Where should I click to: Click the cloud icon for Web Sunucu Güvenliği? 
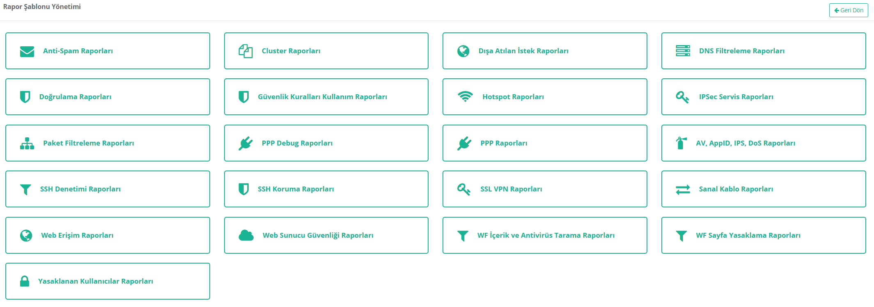(x=246, y=235)
